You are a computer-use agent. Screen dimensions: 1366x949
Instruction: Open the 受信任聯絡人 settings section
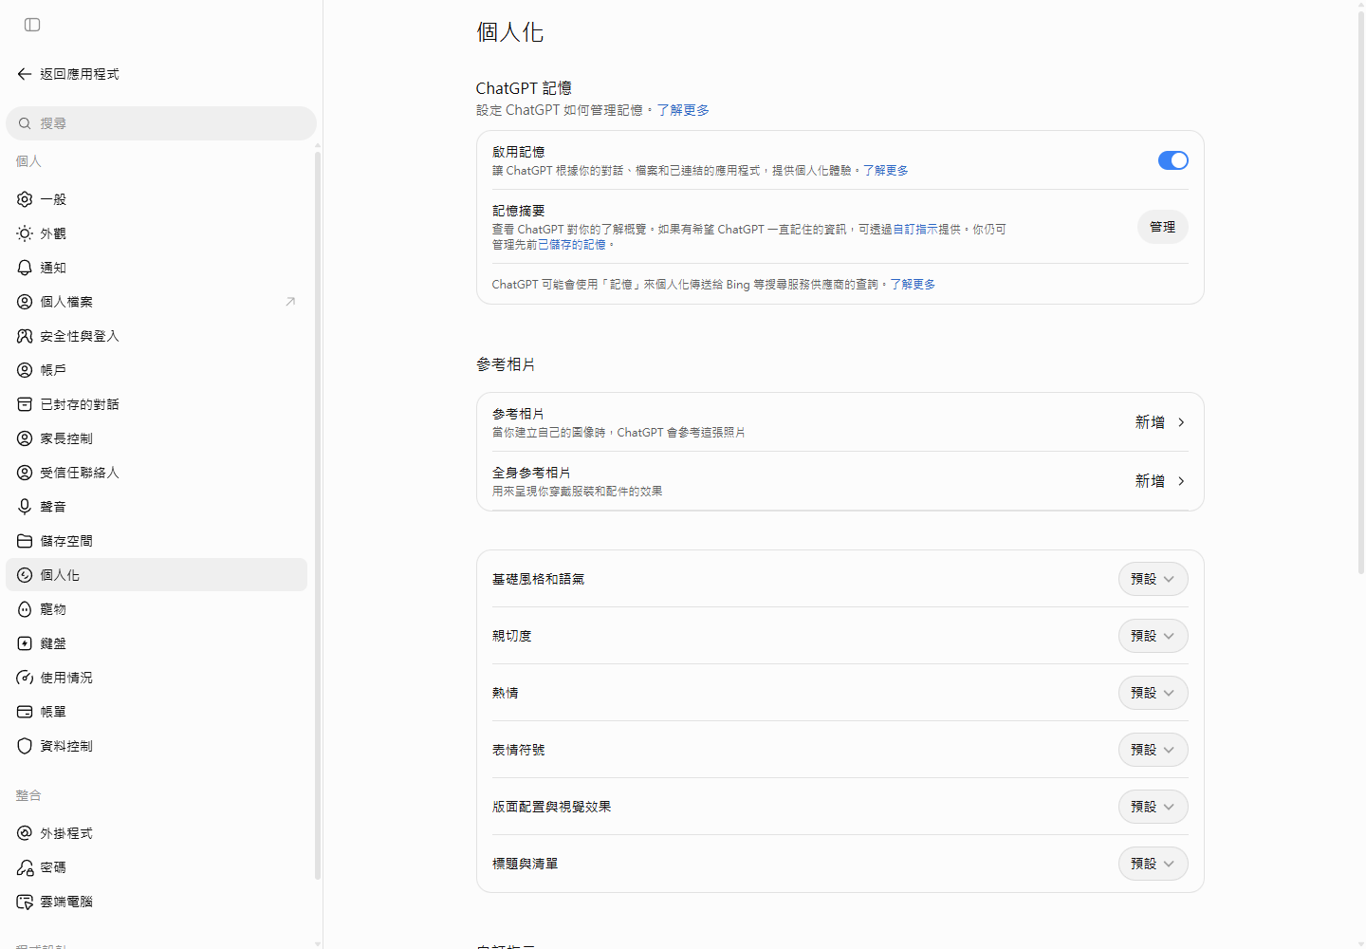[157, 473]
